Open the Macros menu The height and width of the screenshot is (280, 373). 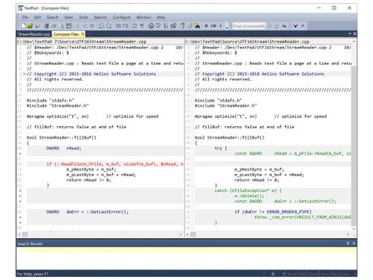click(101, 17)
